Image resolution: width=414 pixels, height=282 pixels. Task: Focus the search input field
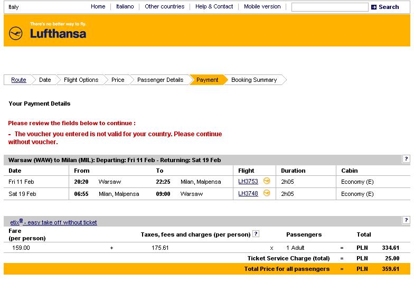pyautogui.click(x=330, y=7)
